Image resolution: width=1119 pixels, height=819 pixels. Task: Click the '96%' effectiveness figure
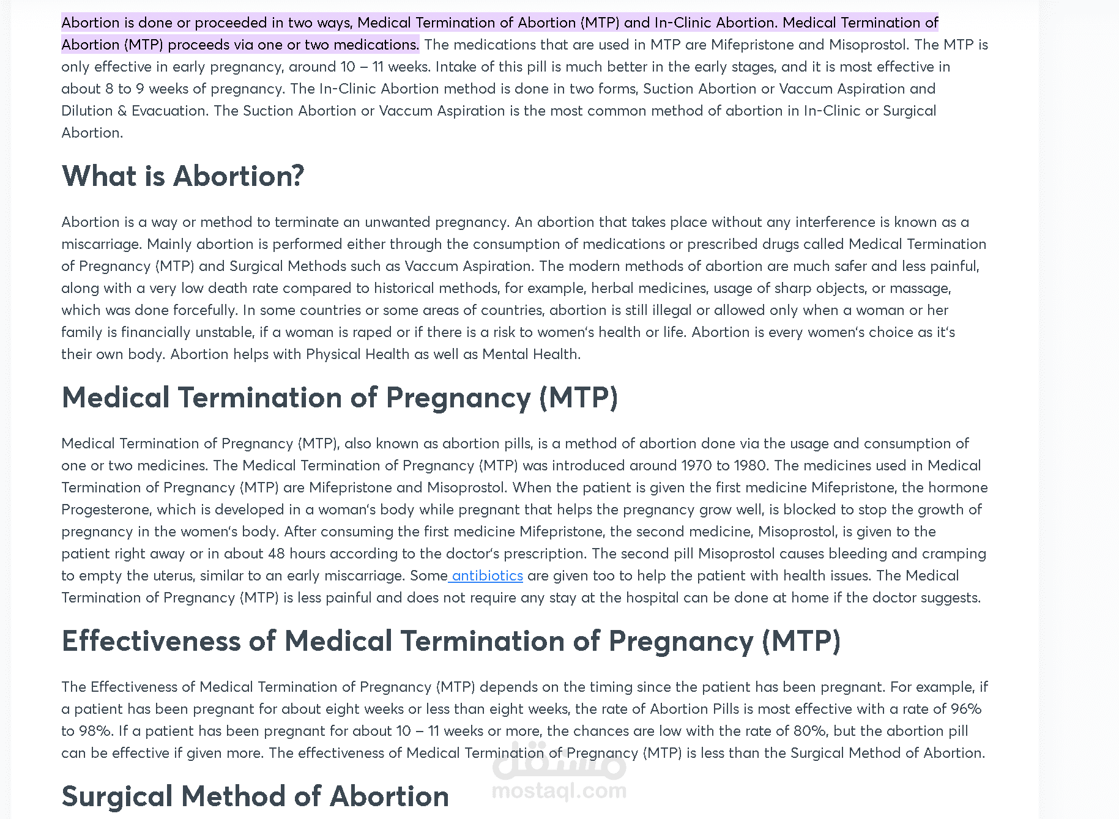point(966,709)
